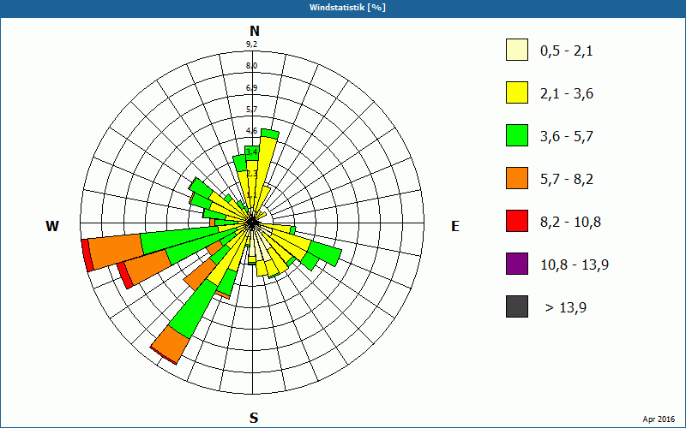Viewport: 686px width, 428px height.
Task: Click the N compass label
Action: (x=254, y=31)
